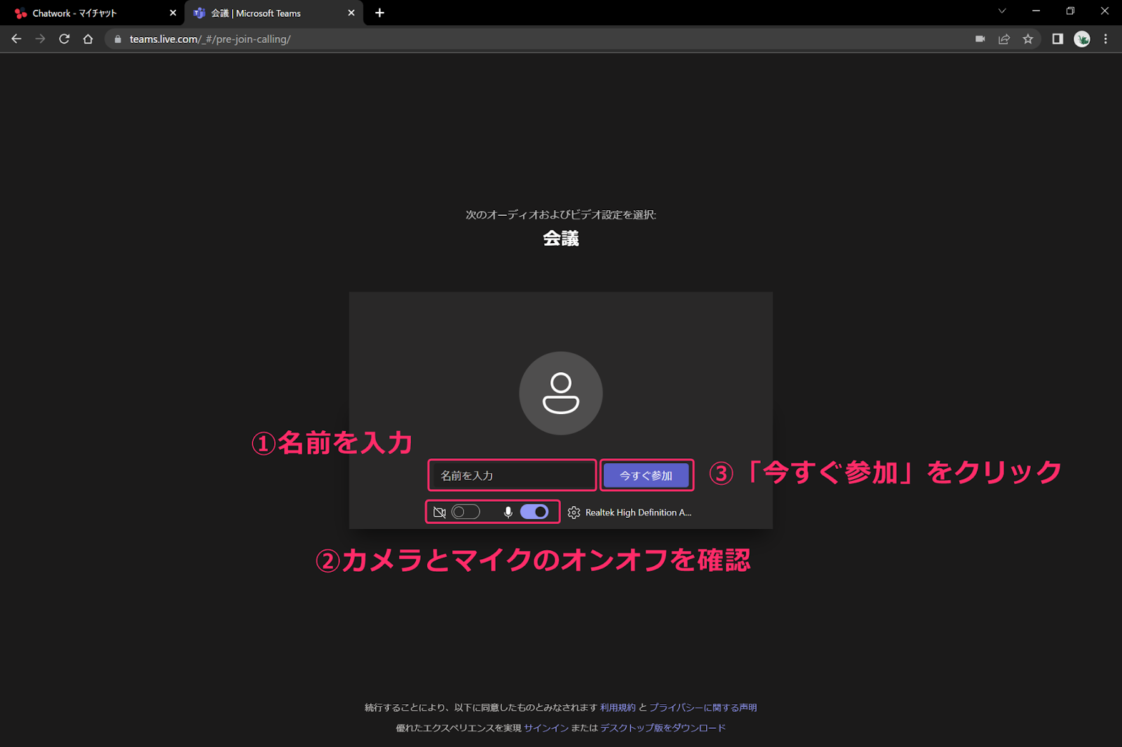Click デスクトップ版をダウンロード link
This screenshot has width=1122, height=747.
pyautogui.click(x=663, y=728)
